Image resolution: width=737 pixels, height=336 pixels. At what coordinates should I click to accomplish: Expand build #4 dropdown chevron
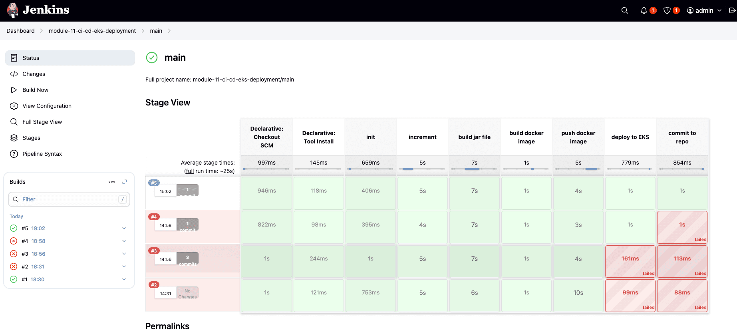124,241
